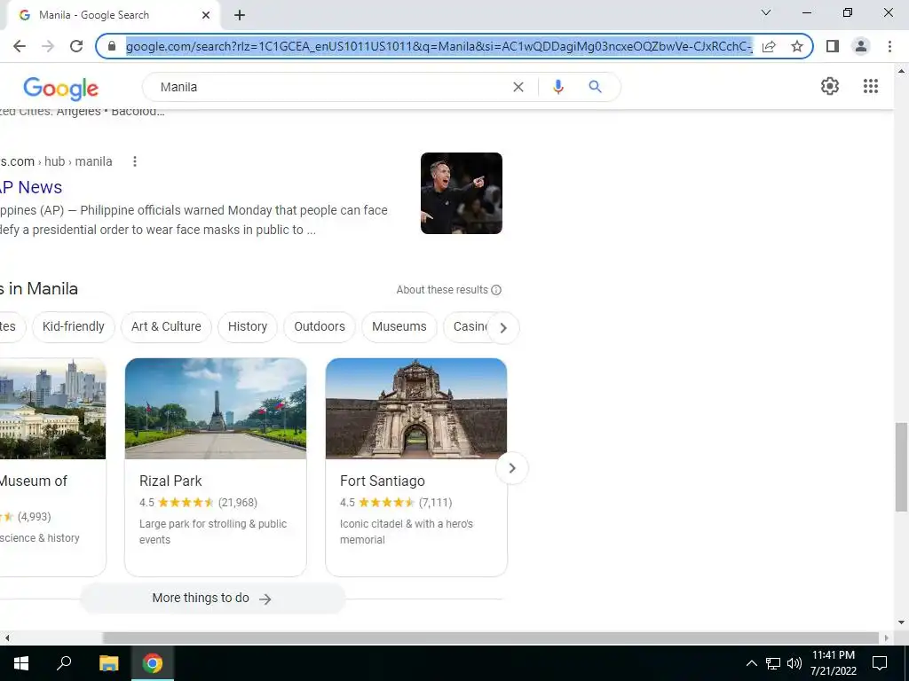This screenshot has width=909, height=681.
Task: Filter by Art & Culture chip
Action: click(x=166, y=326)
